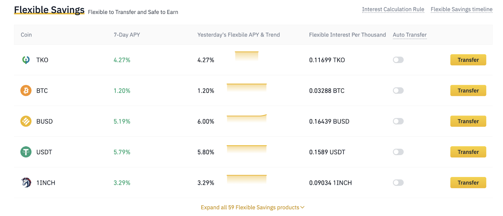Click Transfer for the TKO row
Viewport: 503px width, 216px height.
coord(468,60)
